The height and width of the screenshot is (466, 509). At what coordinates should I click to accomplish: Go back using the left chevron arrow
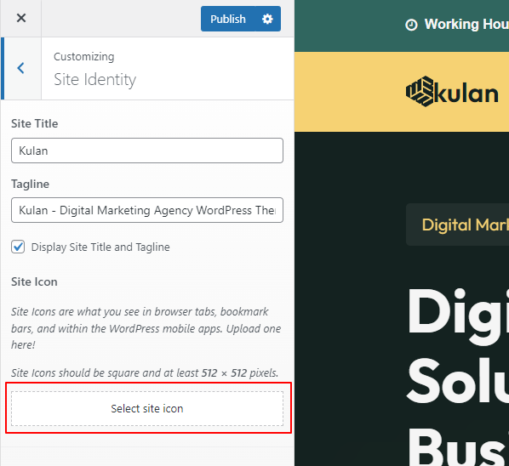(x=21, y=68)
